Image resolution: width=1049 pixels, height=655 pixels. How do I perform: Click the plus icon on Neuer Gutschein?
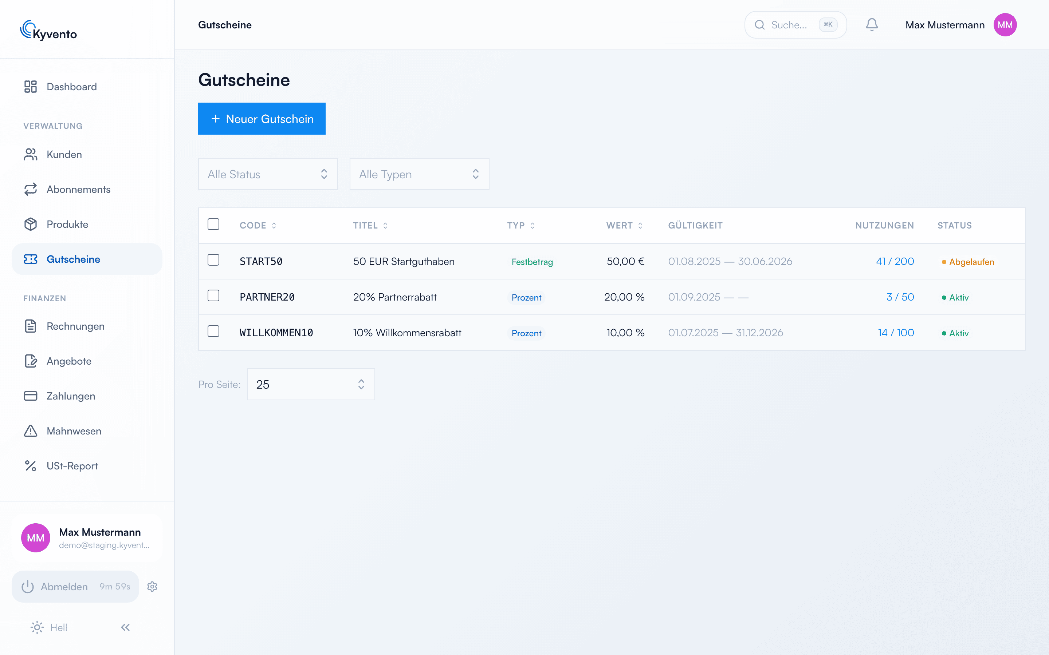(x=215, y=119)
